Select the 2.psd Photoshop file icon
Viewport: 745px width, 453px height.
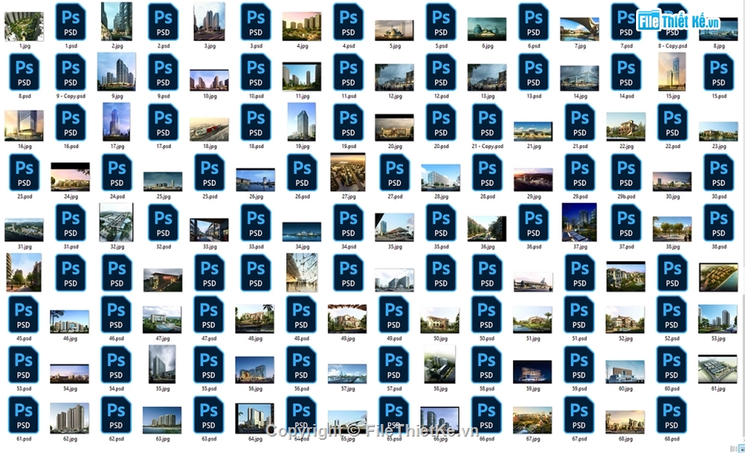click(x=163, y=21)
